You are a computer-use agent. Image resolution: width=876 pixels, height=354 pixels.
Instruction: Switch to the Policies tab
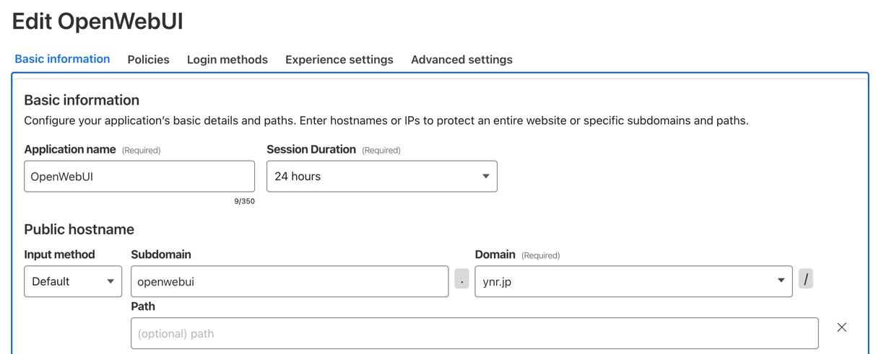coord(148,60)
